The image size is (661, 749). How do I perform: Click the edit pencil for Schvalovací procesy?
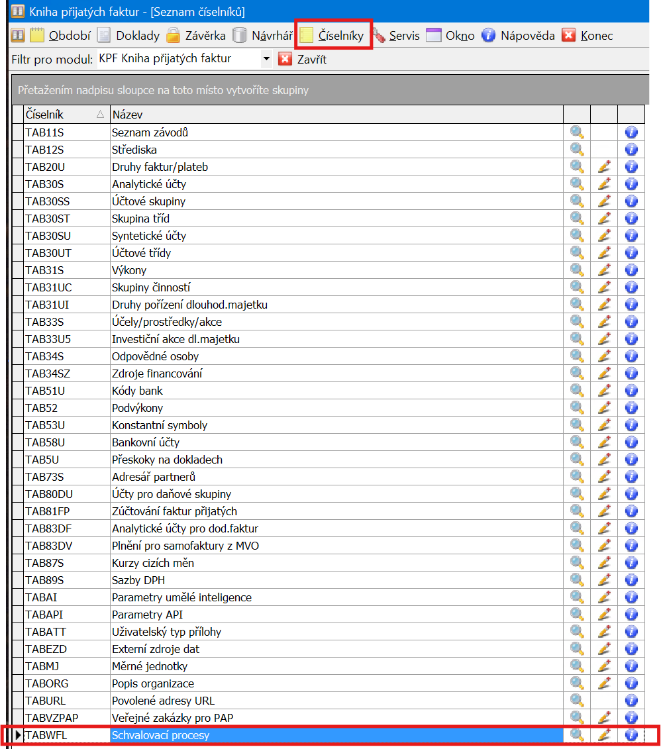click(x=603, y=735)
